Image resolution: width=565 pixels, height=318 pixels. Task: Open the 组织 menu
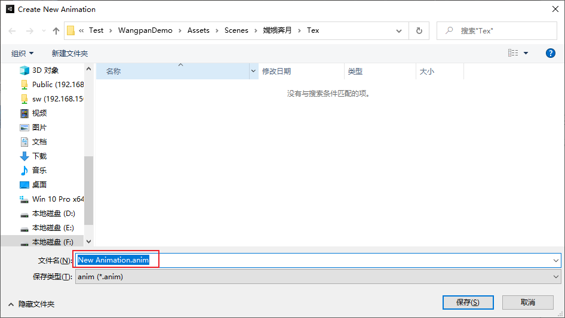[x=22, y=53]
